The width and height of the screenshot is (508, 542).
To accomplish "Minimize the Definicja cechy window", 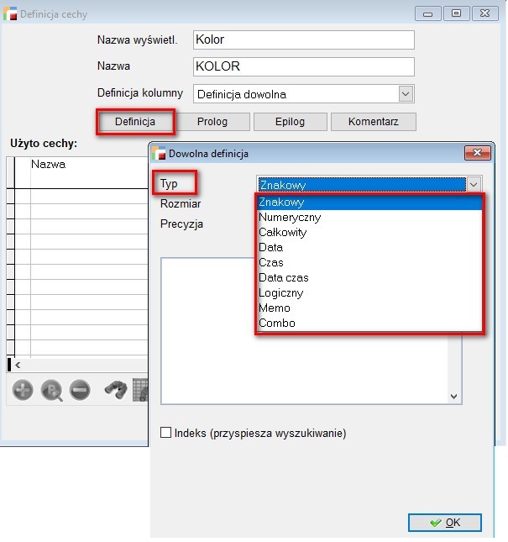I will click(x=428, y=13).
